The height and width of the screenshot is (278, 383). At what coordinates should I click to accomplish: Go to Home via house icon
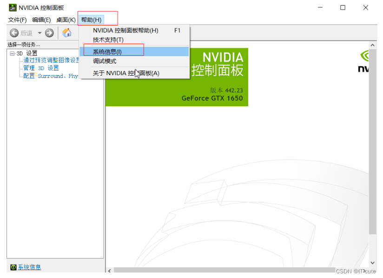[x=66, y=32]
